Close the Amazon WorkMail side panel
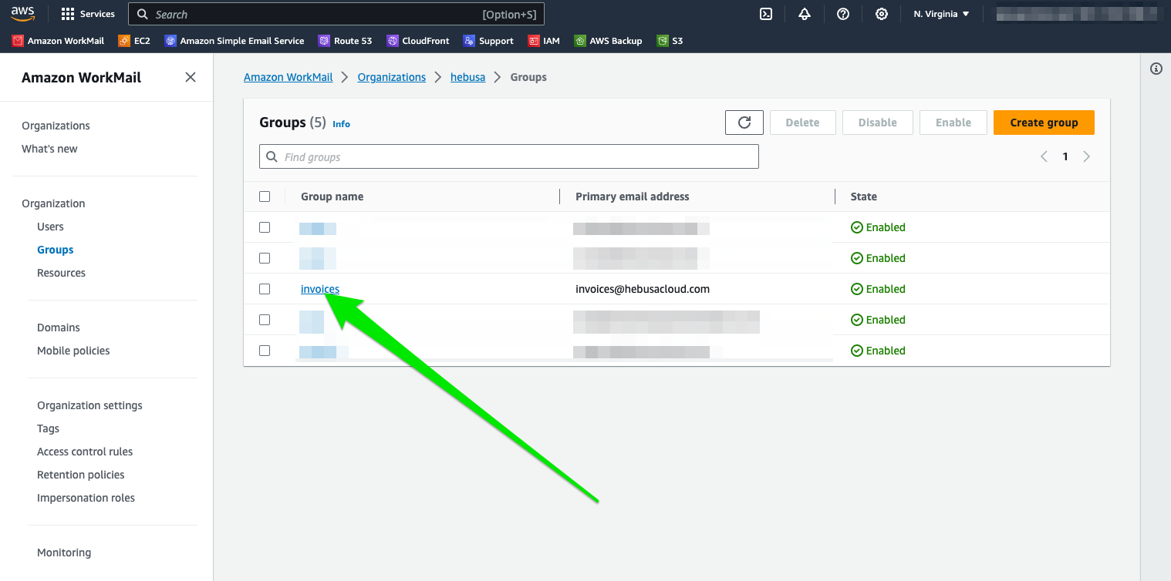Image resolution: width=1171 pixels, height=581 pixels. pos(191,77)
